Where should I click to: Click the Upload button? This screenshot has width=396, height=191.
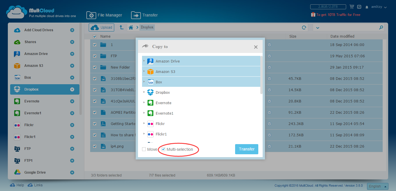tap(101, 27)
